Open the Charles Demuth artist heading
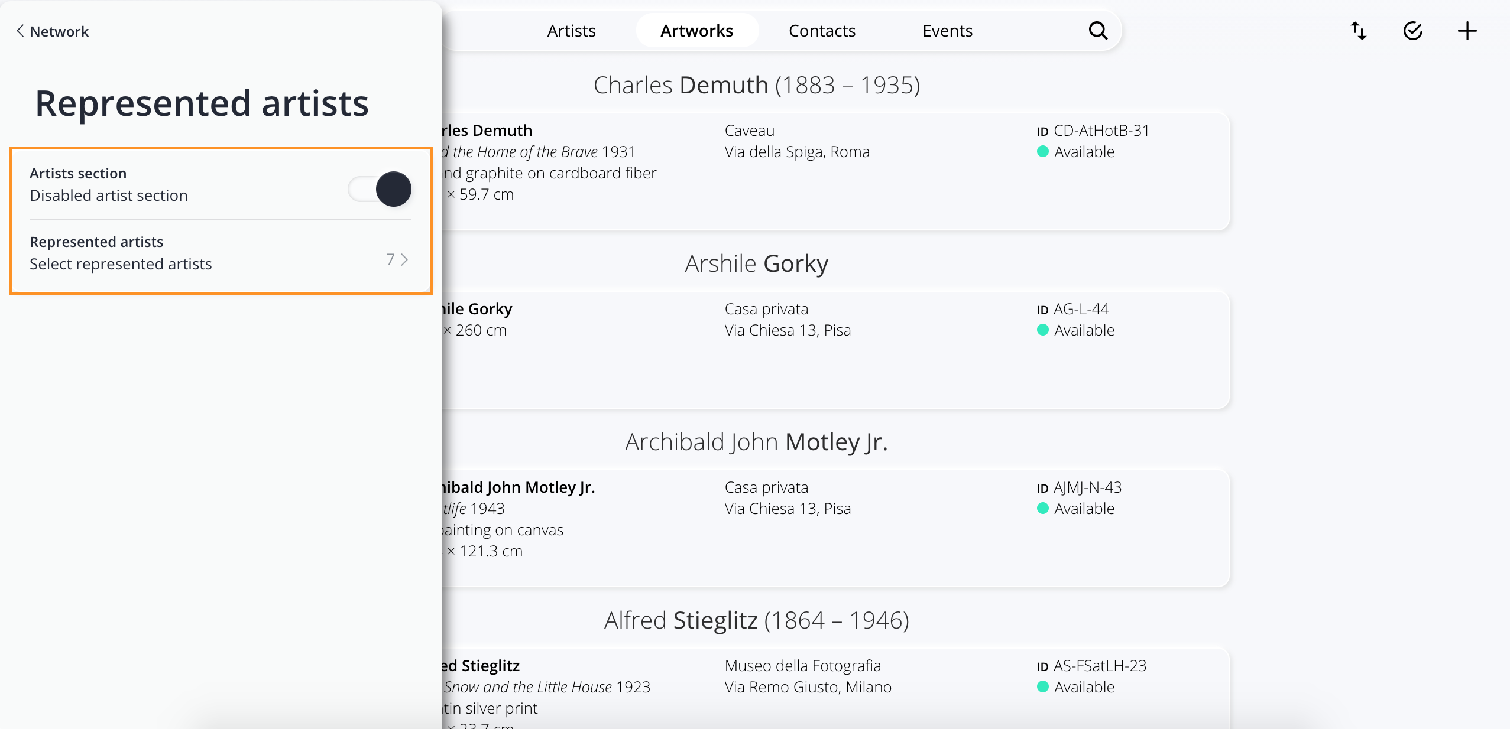Viewport: 1510px width, 729px height. pos(756,85)
